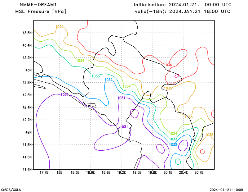Pick the 20.7E longitude axis label
248x192 pixels.
click(199, 172)
